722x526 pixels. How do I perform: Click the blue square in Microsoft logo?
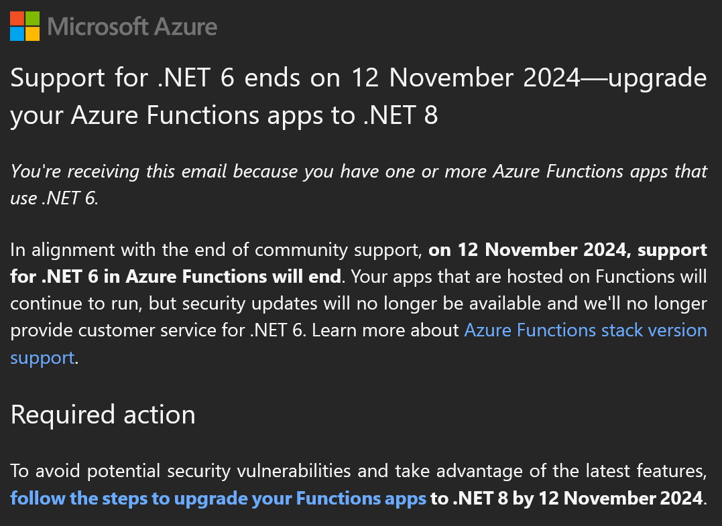coord(17,34)
